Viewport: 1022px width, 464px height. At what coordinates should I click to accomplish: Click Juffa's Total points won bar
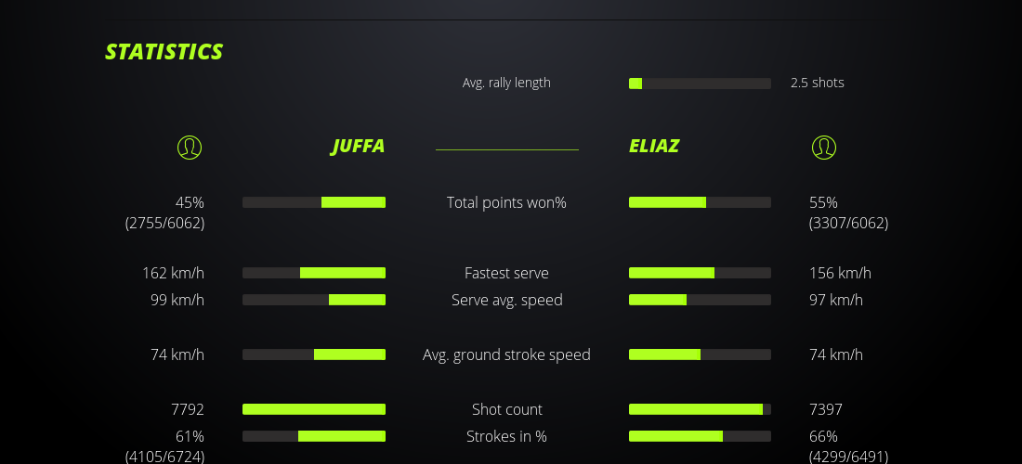(x=314, y=202)
